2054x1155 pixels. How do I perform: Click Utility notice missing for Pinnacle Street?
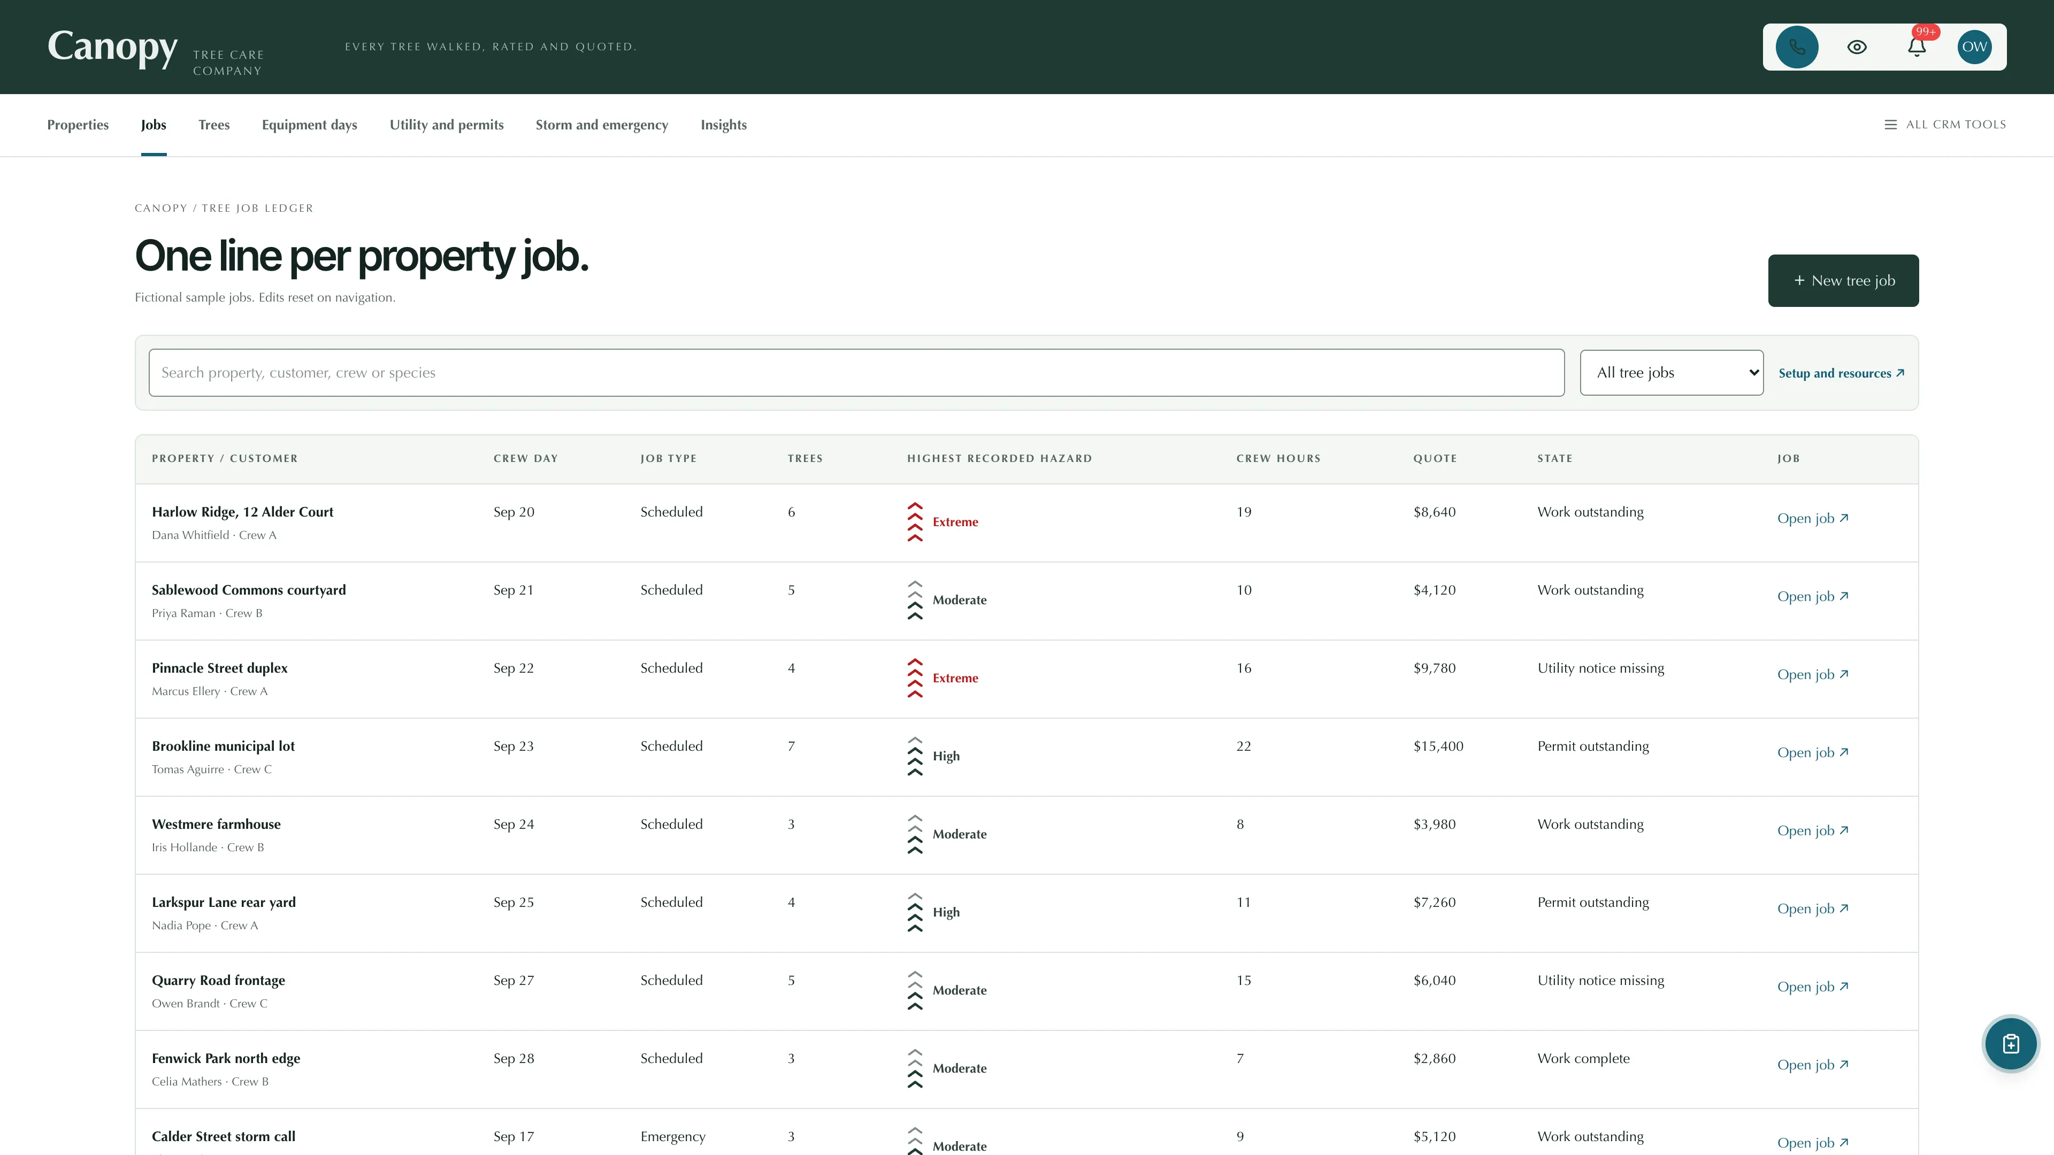tap(1600, 668)
